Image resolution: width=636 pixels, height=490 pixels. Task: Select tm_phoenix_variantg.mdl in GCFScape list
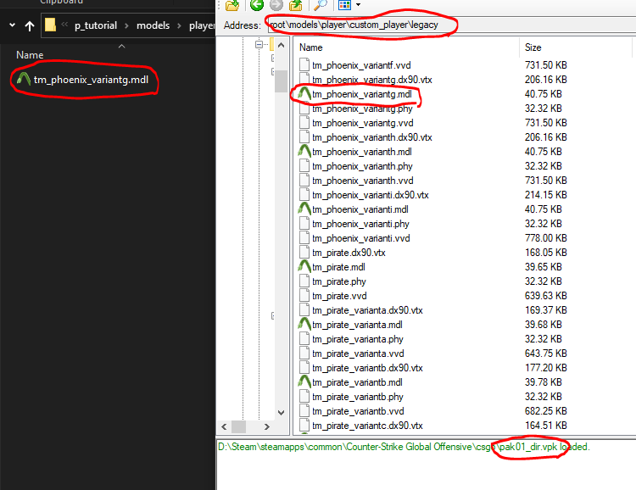362,94
